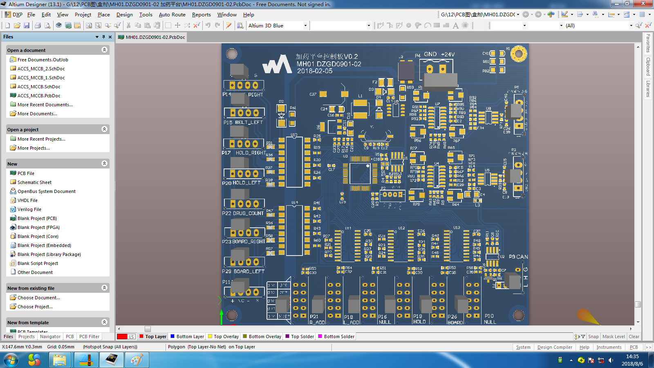Click the Place Pad icon

coord(409,25)
